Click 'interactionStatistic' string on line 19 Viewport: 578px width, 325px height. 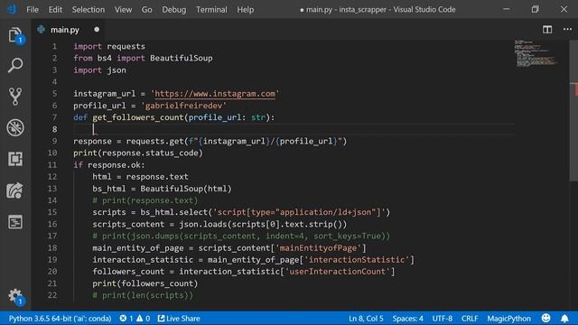357,260
